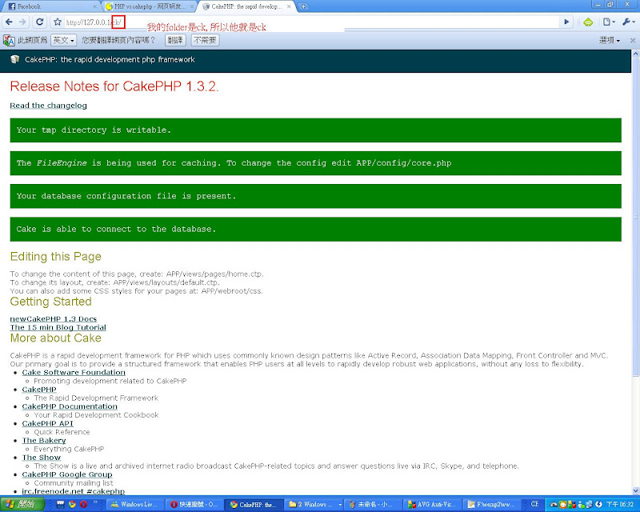The width and height of the screenshot is (640, 512).
Task: Open the 選項 options dropdown
Action: tap(610, 40)
